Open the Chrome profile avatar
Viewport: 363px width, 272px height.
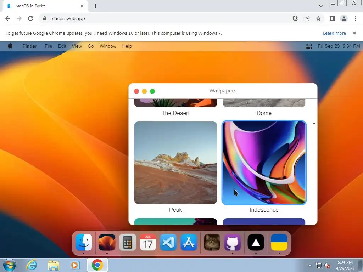click(344, 18)
